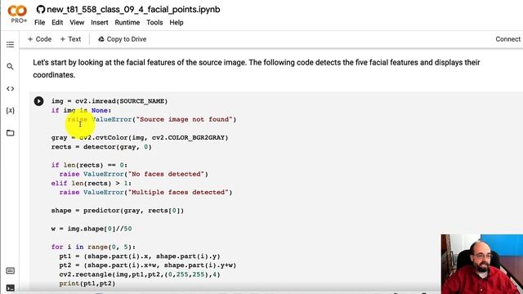Click the GitHub icon beside notebook name
Image resolution: width=523 pixels, height=294 pixels.
(x=41, y=9)
